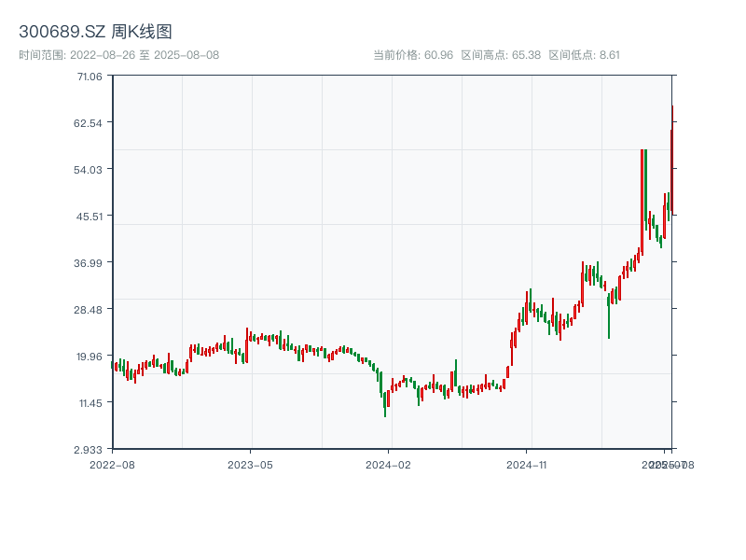Screen dimensions: 746x560
Task: Select the 54.03 price axis label
Action: coord(90,169)
